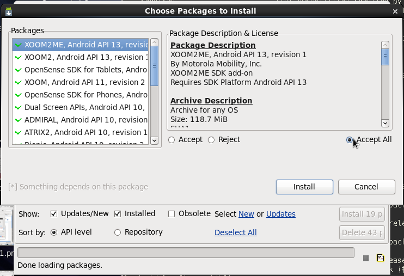Click the stop icon beside the progress bar
The image size is (404, 276).
[366, 257]
